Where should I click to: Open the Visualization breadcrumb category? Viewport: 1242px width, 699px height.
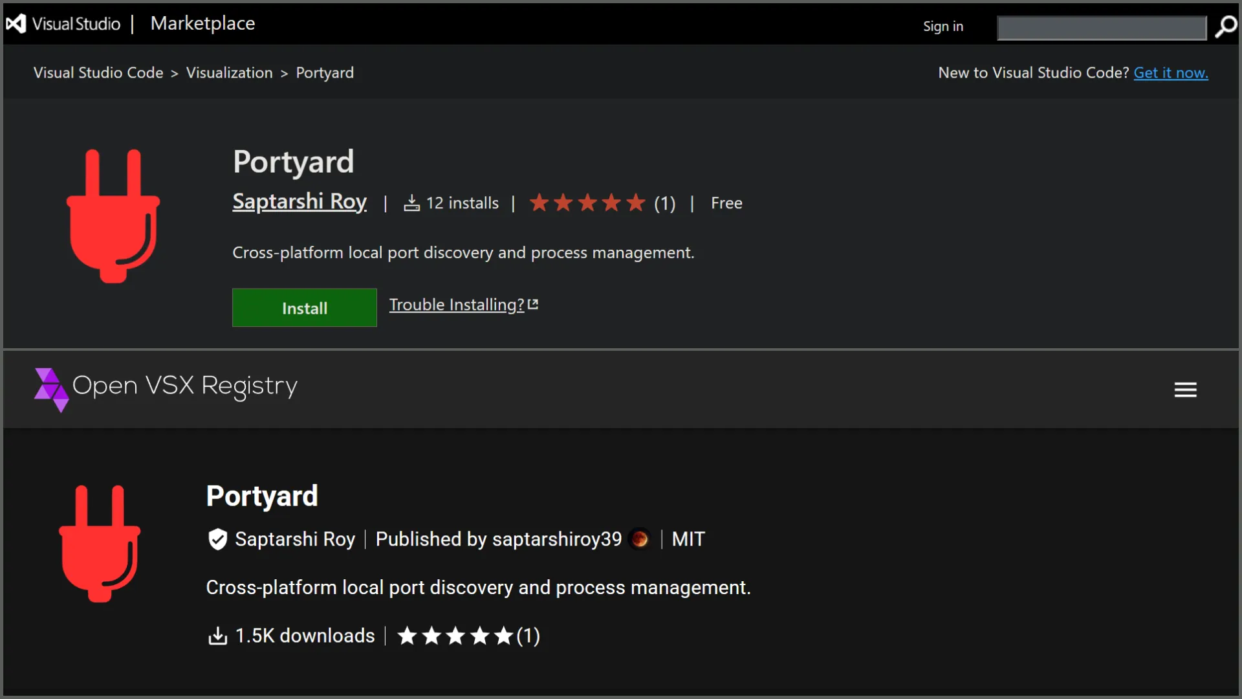click(229, 72)
